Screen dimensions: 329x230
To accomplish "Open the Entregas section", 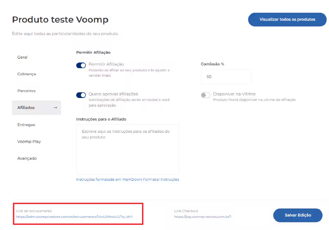I will click(26, 125).
